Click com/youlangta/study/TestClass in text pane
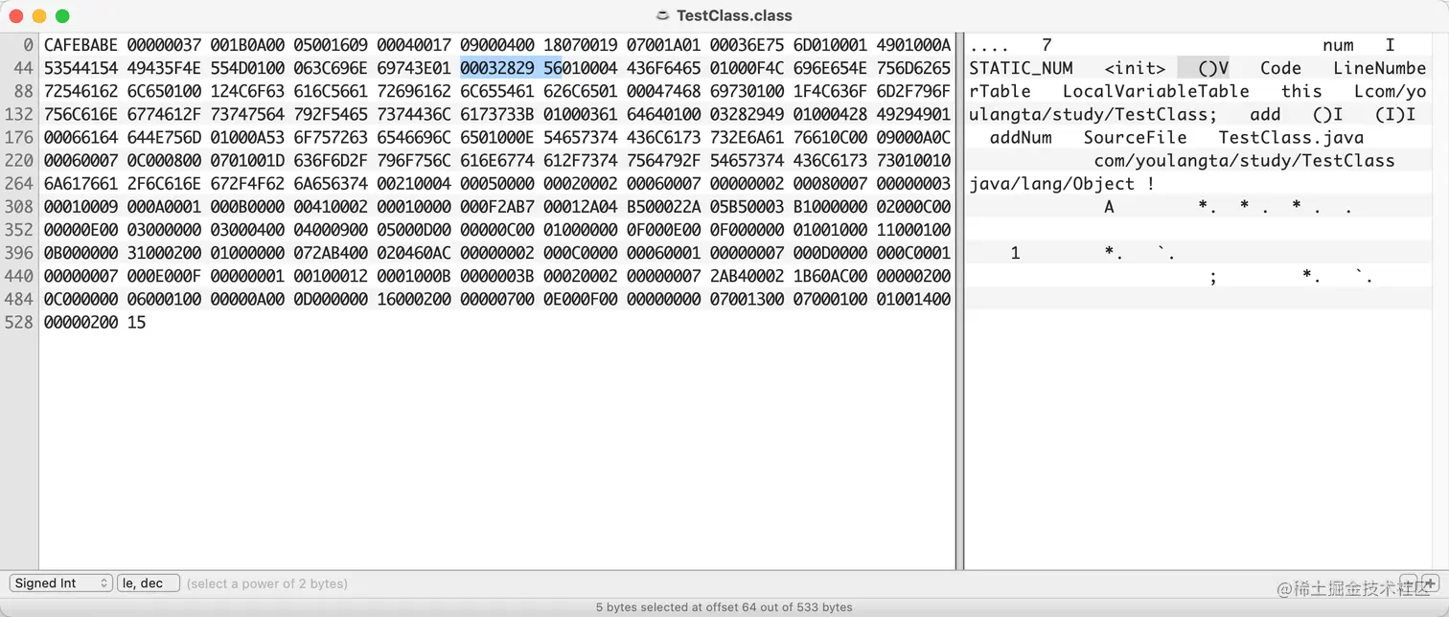The height and width of the screenshot is (617, 1449). pos(1244,160)
